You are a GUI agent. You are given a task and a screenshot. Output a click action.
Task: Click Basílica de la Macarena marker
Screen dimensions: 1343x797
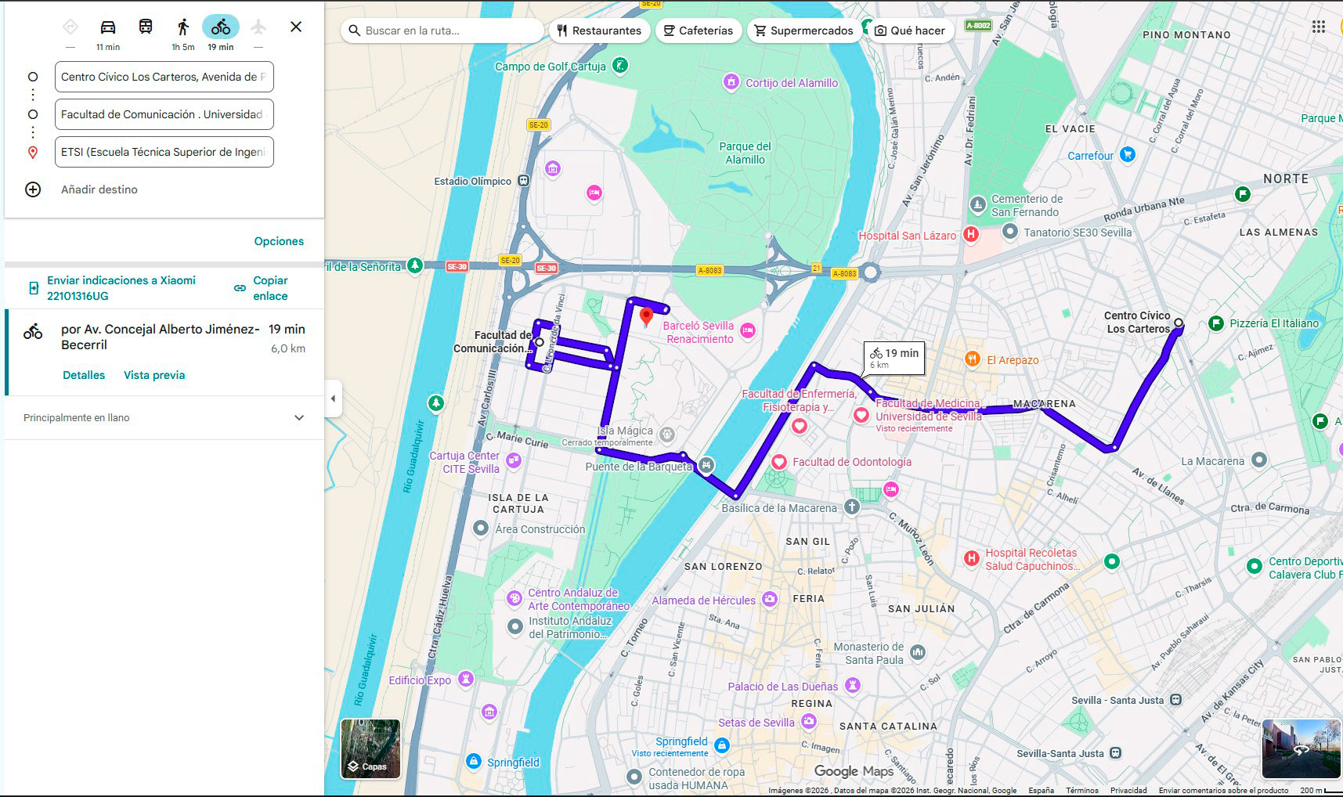pos(851,507)
